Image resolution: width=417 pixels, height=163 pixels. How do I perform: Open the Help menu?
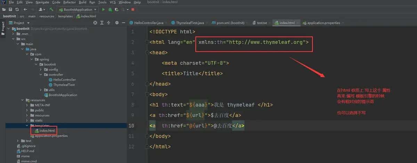point(137,2)
